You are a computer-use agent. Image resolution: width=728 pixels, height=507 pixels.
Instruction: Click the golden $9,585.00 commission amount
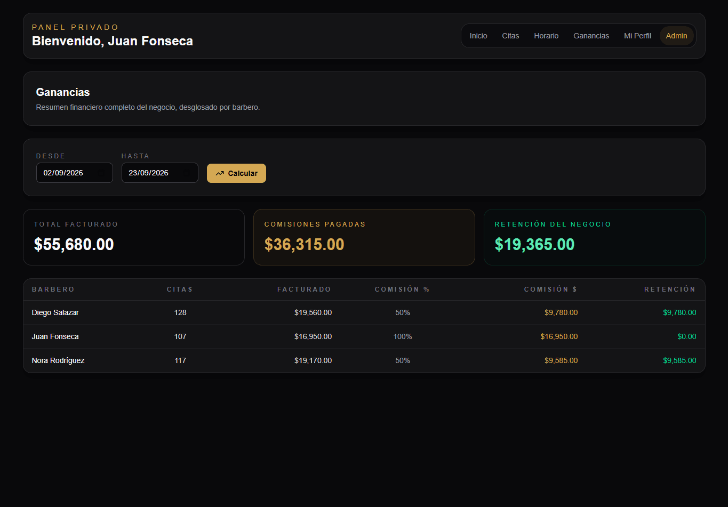(x=561, y=360)
